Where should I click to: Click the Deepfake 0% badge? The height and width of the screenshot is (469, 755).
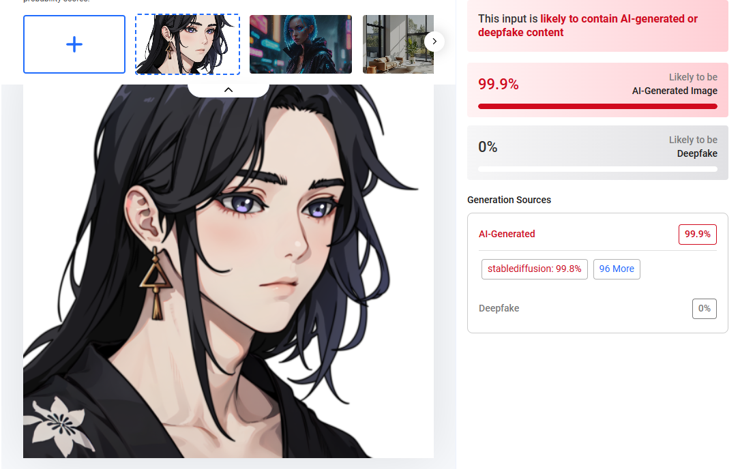pyautogui.click(x=704, y=308)
